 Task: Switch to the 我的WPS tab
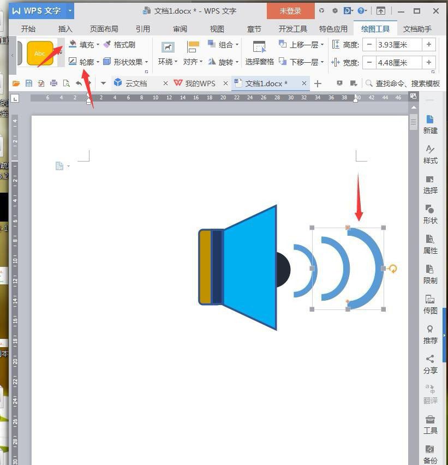pos(200,84)
